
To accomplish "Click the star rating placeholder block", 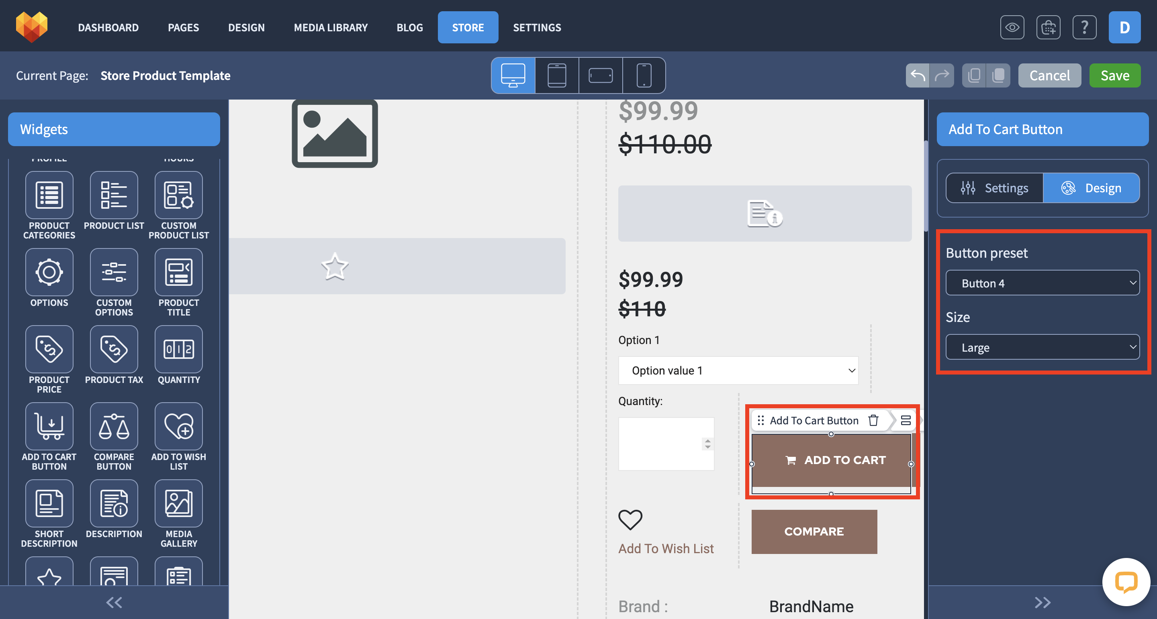I will point(397,266).
